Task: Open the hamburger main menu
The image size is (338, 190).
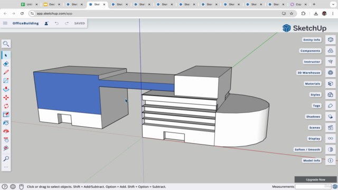Action: [5, 23]
